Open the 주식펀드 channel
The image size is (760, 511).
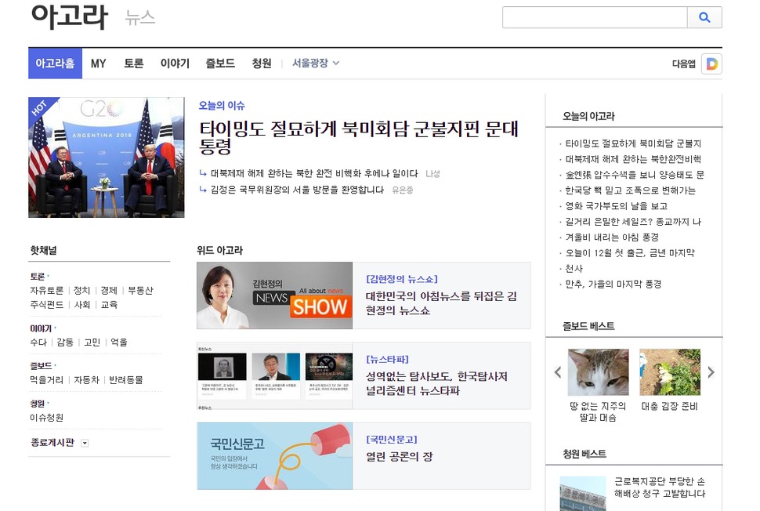pos(46,304)
